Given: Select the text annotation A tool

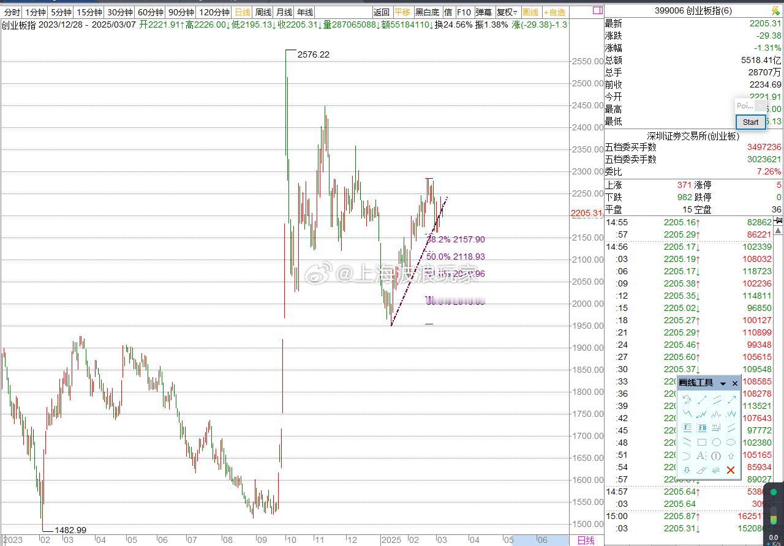Looking at the screenshot, I should (701, 456).
